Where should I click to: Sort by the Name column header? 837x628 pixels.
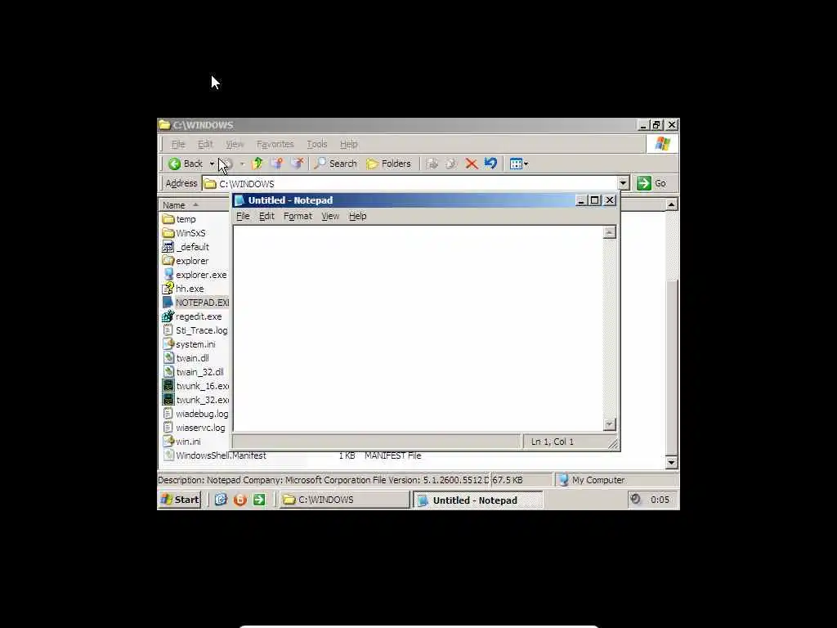point(195,204)
